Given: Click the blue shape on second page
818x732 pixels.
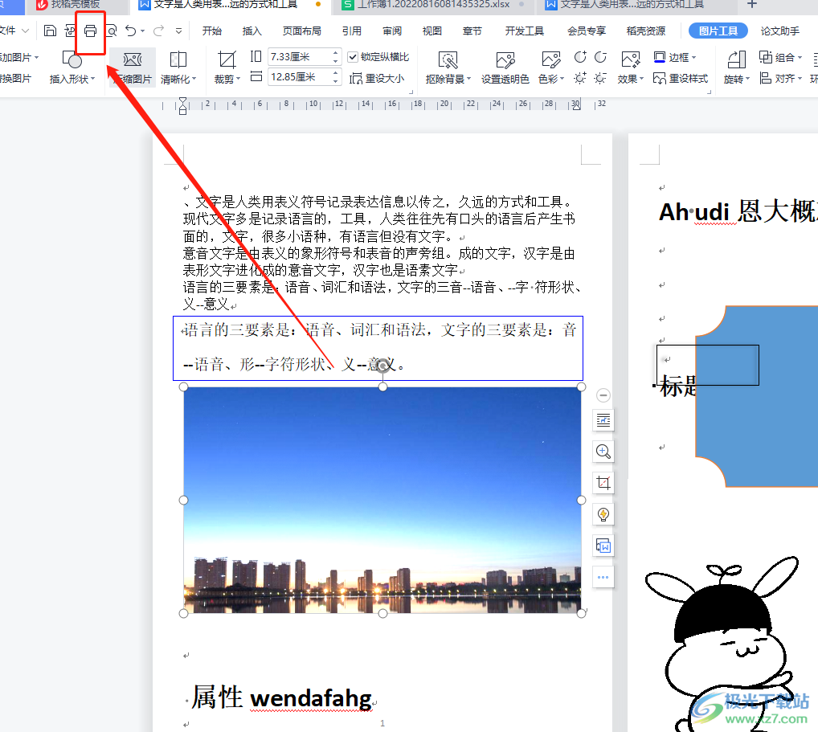Looking at the screenshot, I should tap(756, 396).
